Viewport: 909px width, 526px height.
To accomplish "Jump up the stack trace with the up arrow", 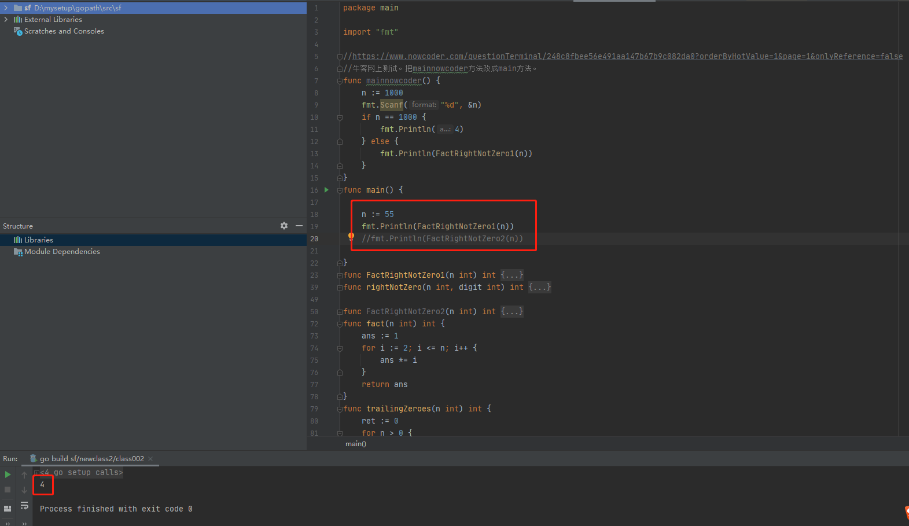I will [24, 474].
